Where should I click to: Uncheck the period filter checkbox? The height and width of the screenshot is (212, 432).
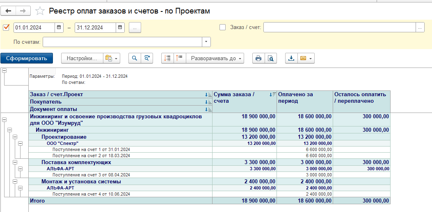[x=6, y=27]
